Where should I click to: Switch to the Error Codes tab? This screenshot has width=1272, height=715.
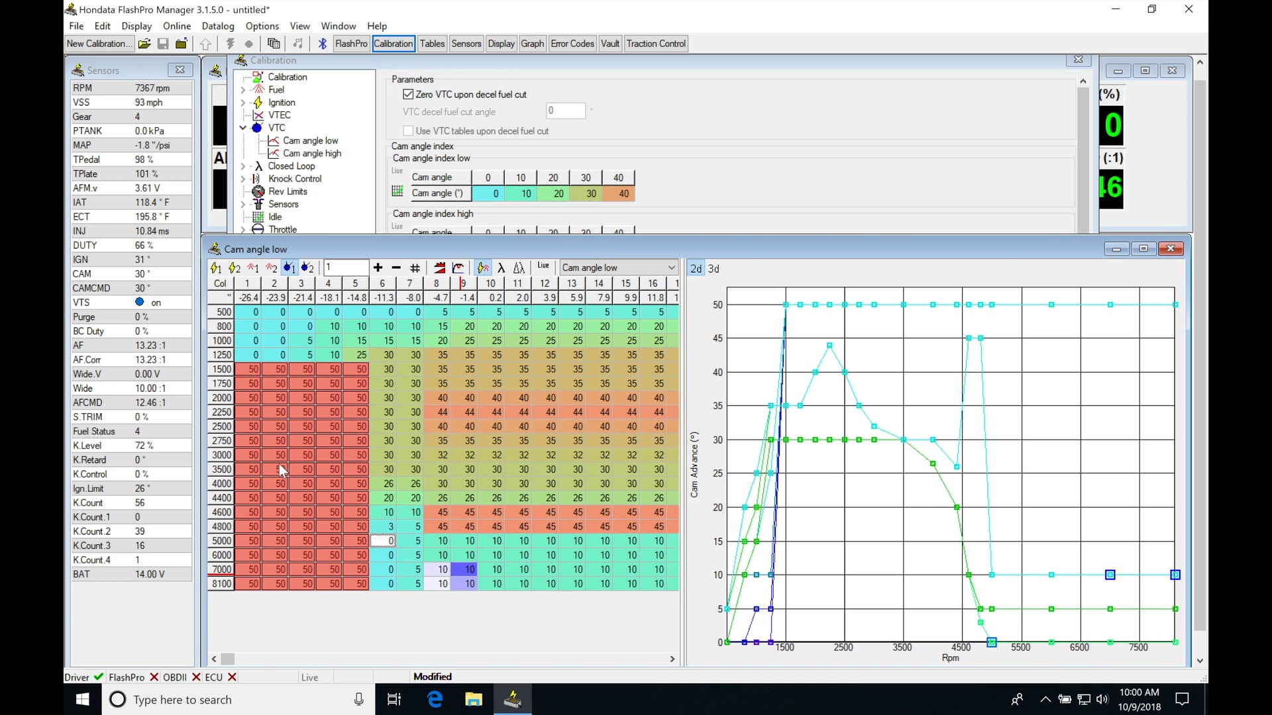[x=571, y=43]
